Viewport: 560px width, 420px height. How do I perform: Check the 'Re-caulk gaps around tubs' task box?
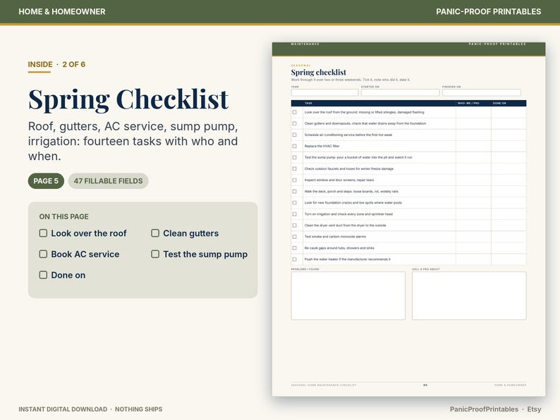pyautogui.click(x=295, y=248)
